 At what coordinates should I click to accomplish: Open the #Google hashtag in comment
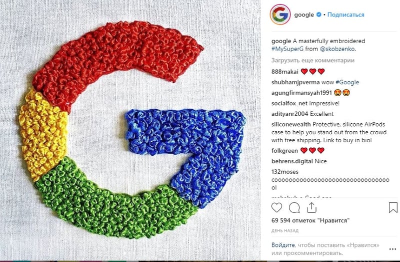[347, 82]
